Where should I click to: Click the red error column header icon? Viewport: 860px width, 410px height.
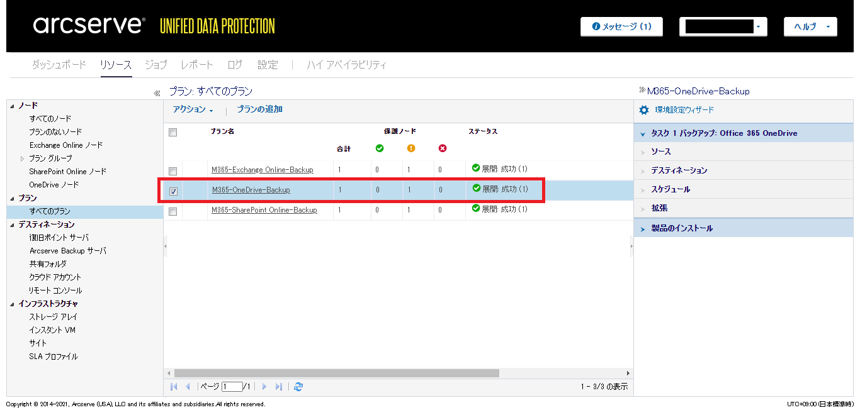[442, 148]
